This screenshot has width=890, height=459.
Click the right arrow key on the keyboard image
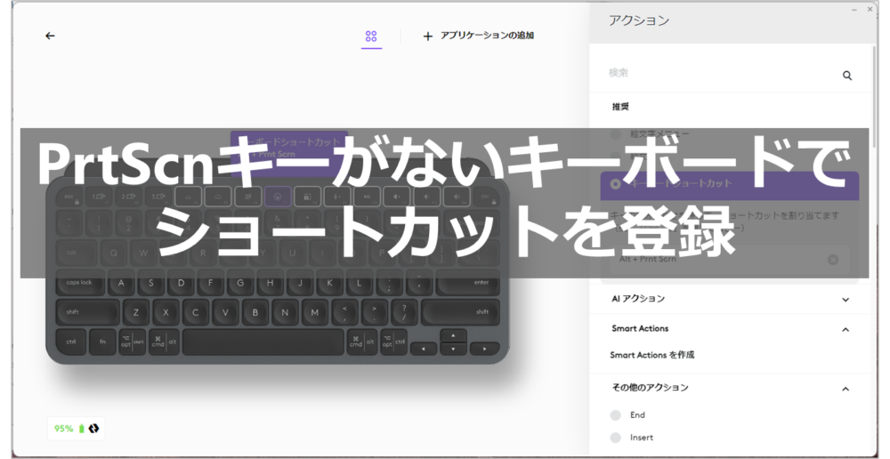click(x=484, y=349)
